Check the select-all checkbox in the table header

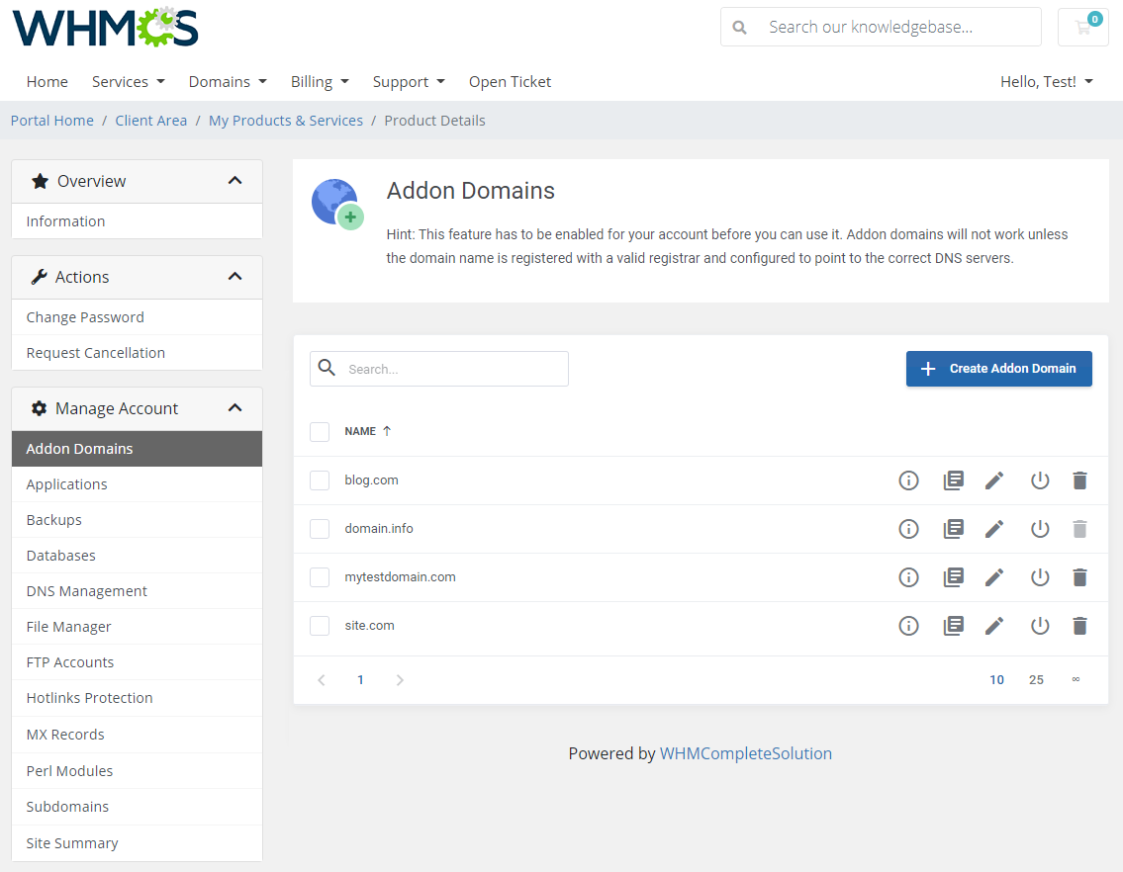coord(320,431)
